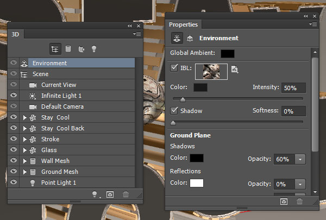
Task: Expand the Stroke tree item
Action: [25, 139]
